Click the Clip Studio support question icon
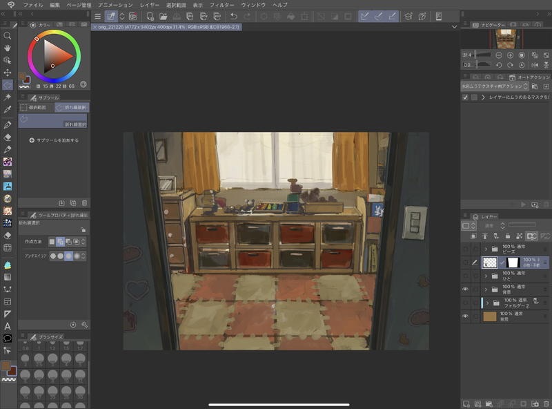The image size is (552, 409). tap(422, 16)
